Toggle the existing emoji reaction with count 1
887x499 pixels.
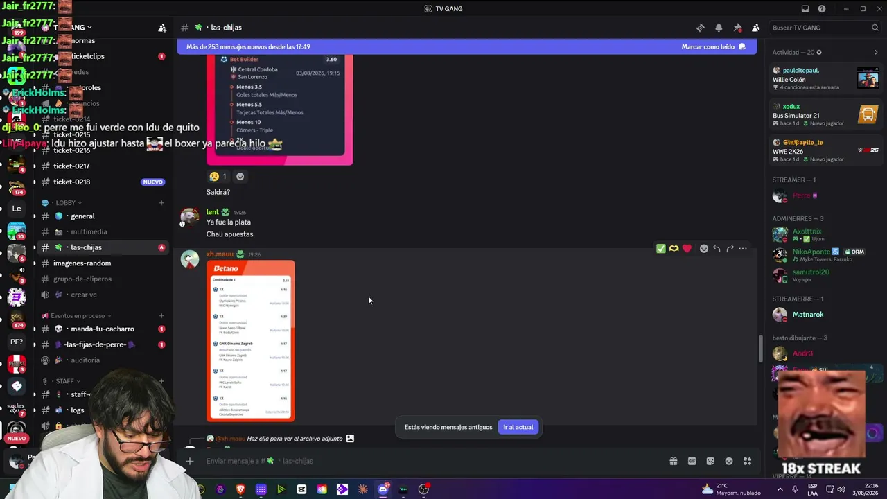point(218,176)
